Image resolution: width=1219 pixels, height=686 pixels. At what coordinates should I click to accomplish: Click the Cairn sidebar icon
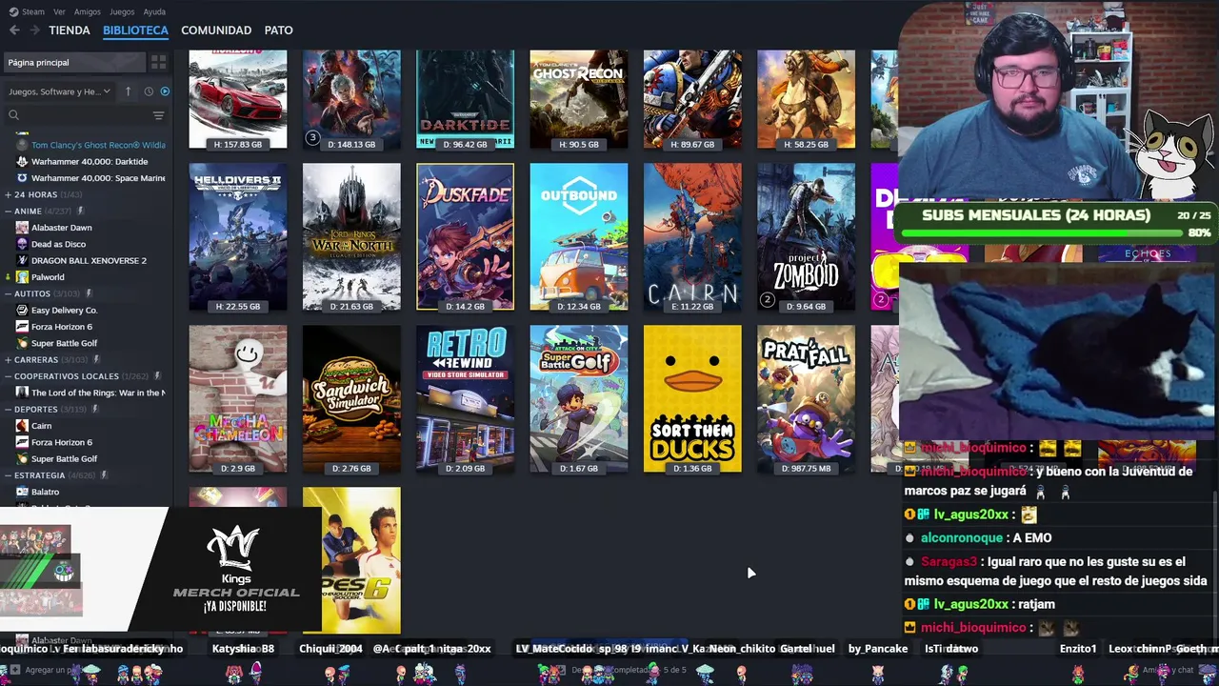22,426
